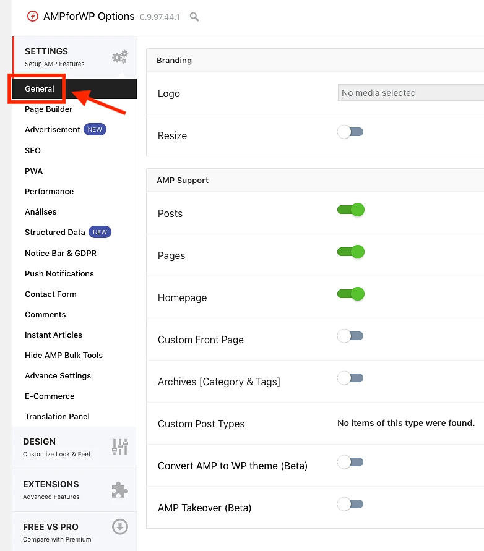Image resolution: width=484 pixels, height=551 pixels.
Task: Expand the SETTINGS section header
Action: point(74,57)
